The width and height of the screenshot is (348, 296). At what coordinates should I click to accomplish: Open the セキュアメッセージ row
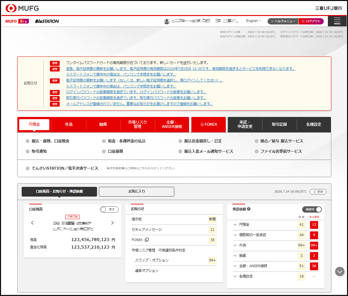(174, 230)
